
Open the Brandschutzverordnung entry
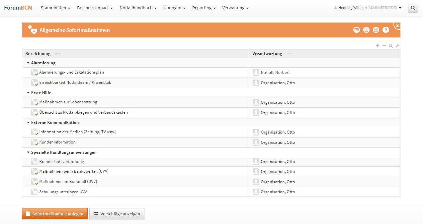61,162
